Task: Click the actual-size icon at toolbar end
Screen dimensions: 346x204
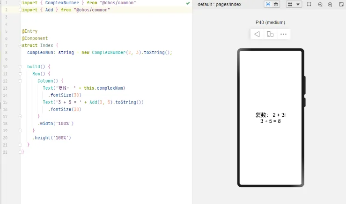Action: (x=341, y=4)
